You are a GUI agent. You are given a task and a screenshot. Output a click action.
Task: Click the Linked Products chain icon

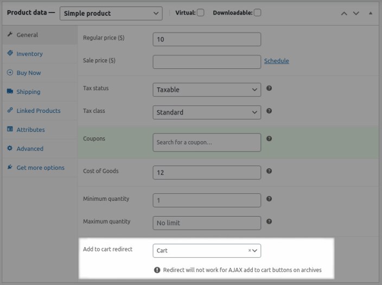click(10, 110)
